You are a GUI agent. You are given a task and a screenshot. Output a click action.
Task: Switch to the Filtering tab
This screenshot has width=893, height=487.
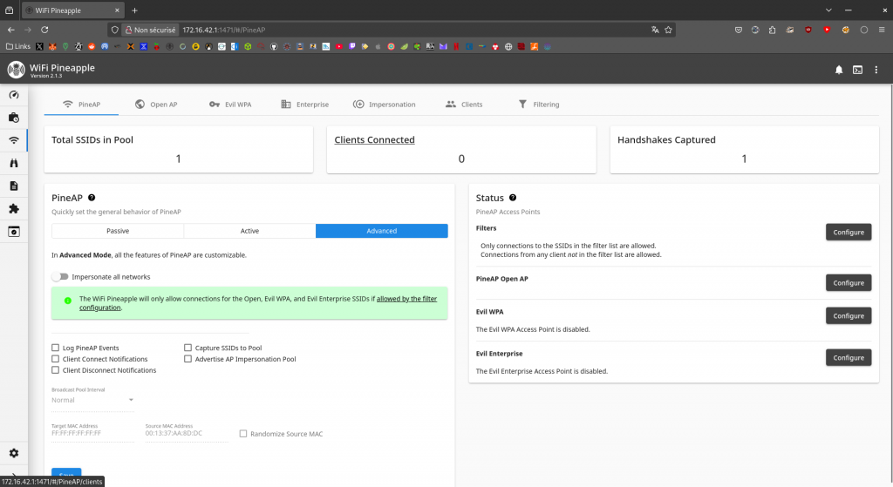click(539, 105)
